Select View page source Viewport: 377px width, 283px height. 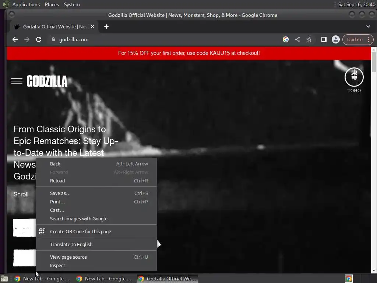pos(96,257)
